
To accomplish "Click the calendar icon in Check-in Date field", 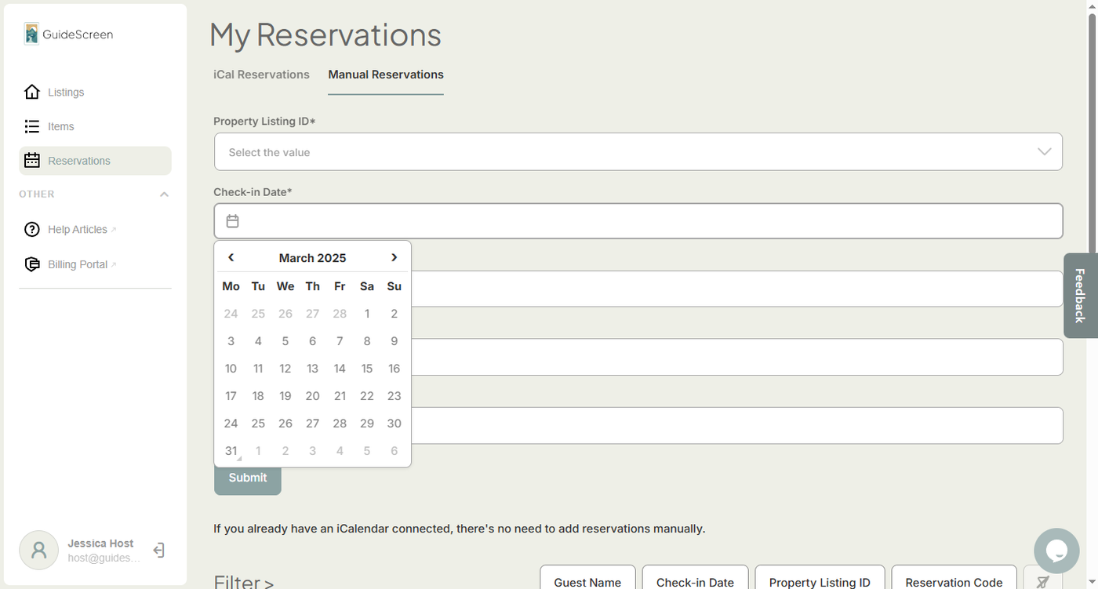I will click(232, 221).
